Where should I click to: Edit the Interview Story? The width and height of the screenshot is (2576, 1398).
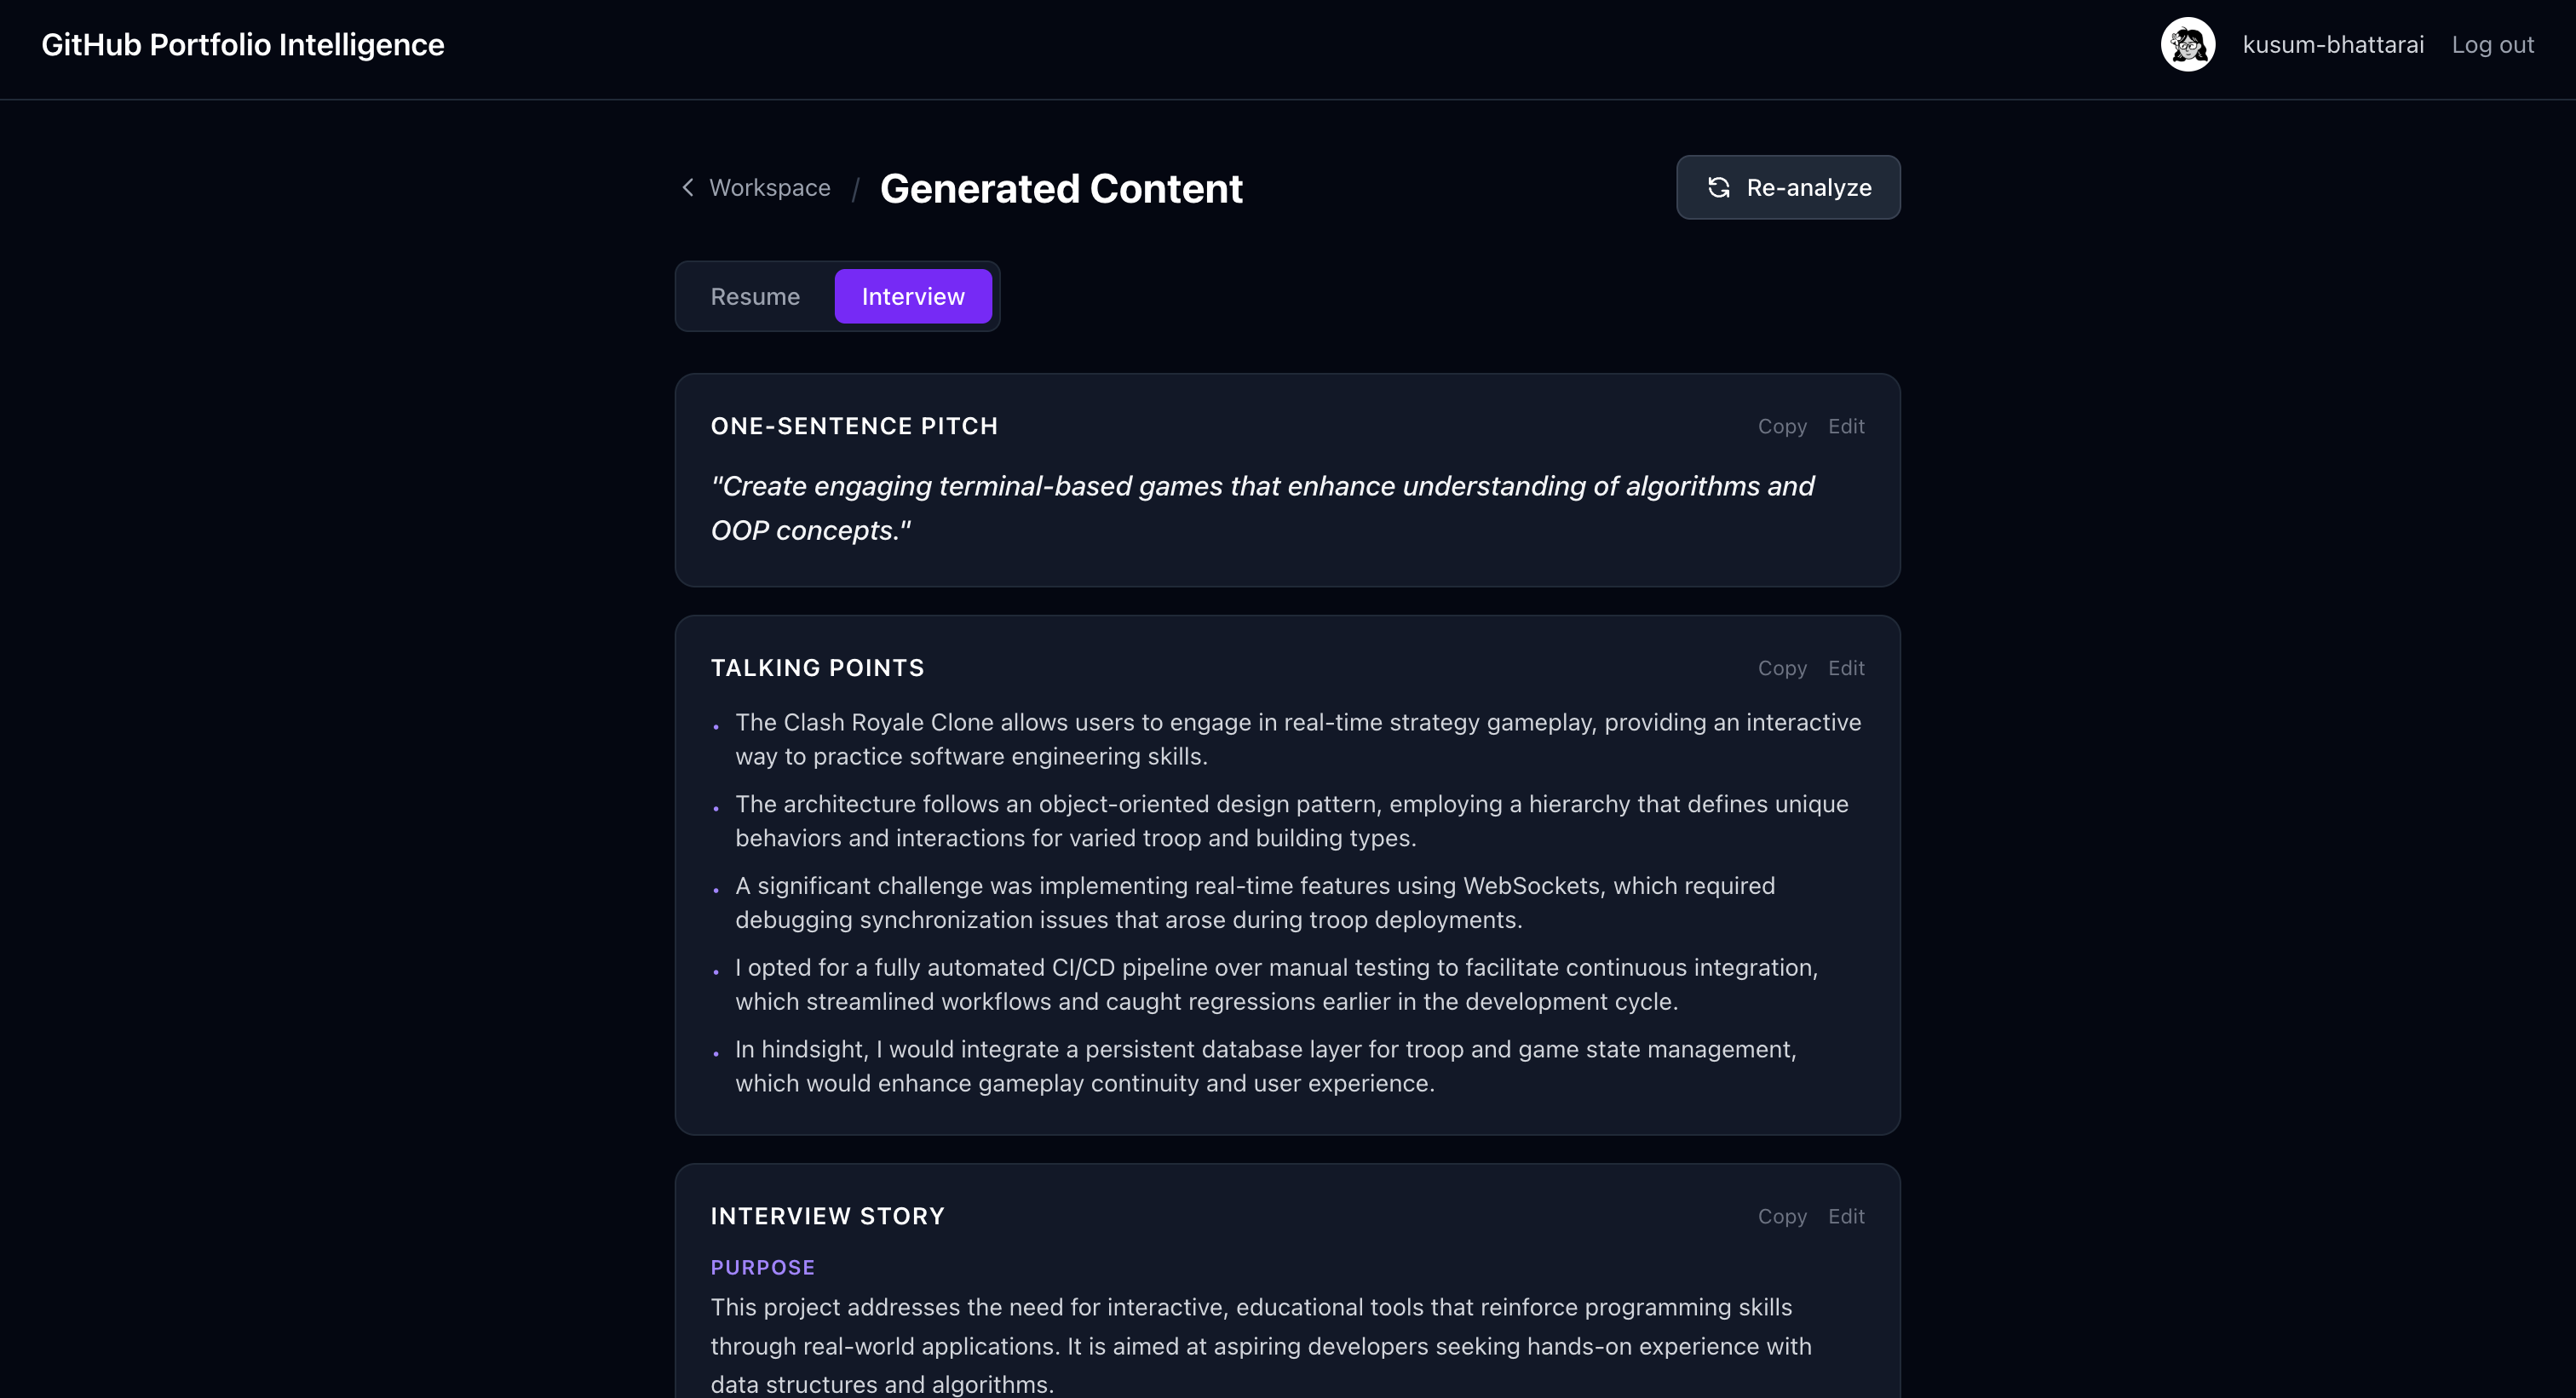coord(1846,1216)
